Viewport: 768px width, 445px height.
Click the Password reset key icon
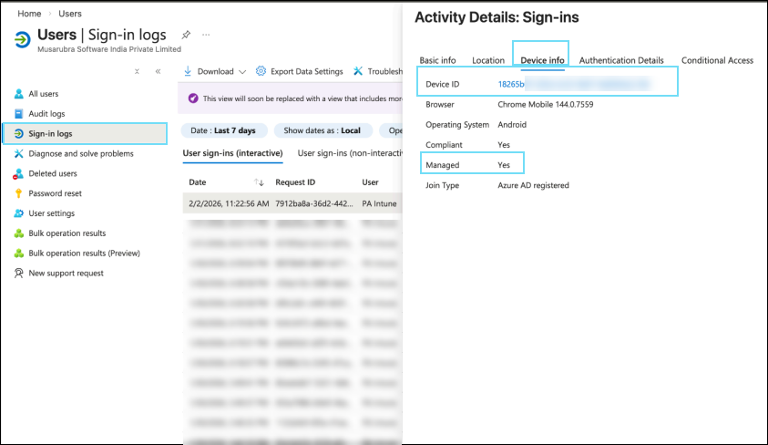[18, 193]
